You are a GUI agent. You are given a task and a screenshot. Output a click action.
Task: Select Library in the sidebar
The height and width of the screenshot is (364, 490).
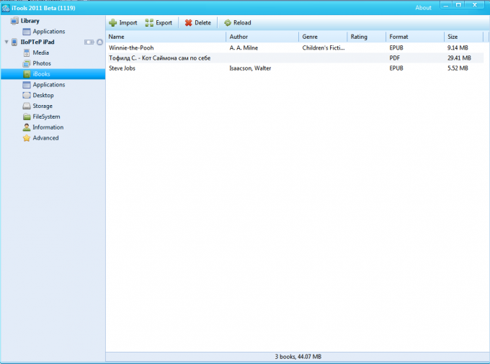pos(30,21)
